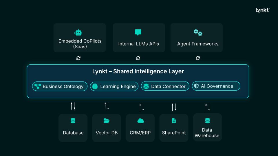Click the up-down arrows above Vector DB
The image size is (278, 156).
[x=107, y=106]
